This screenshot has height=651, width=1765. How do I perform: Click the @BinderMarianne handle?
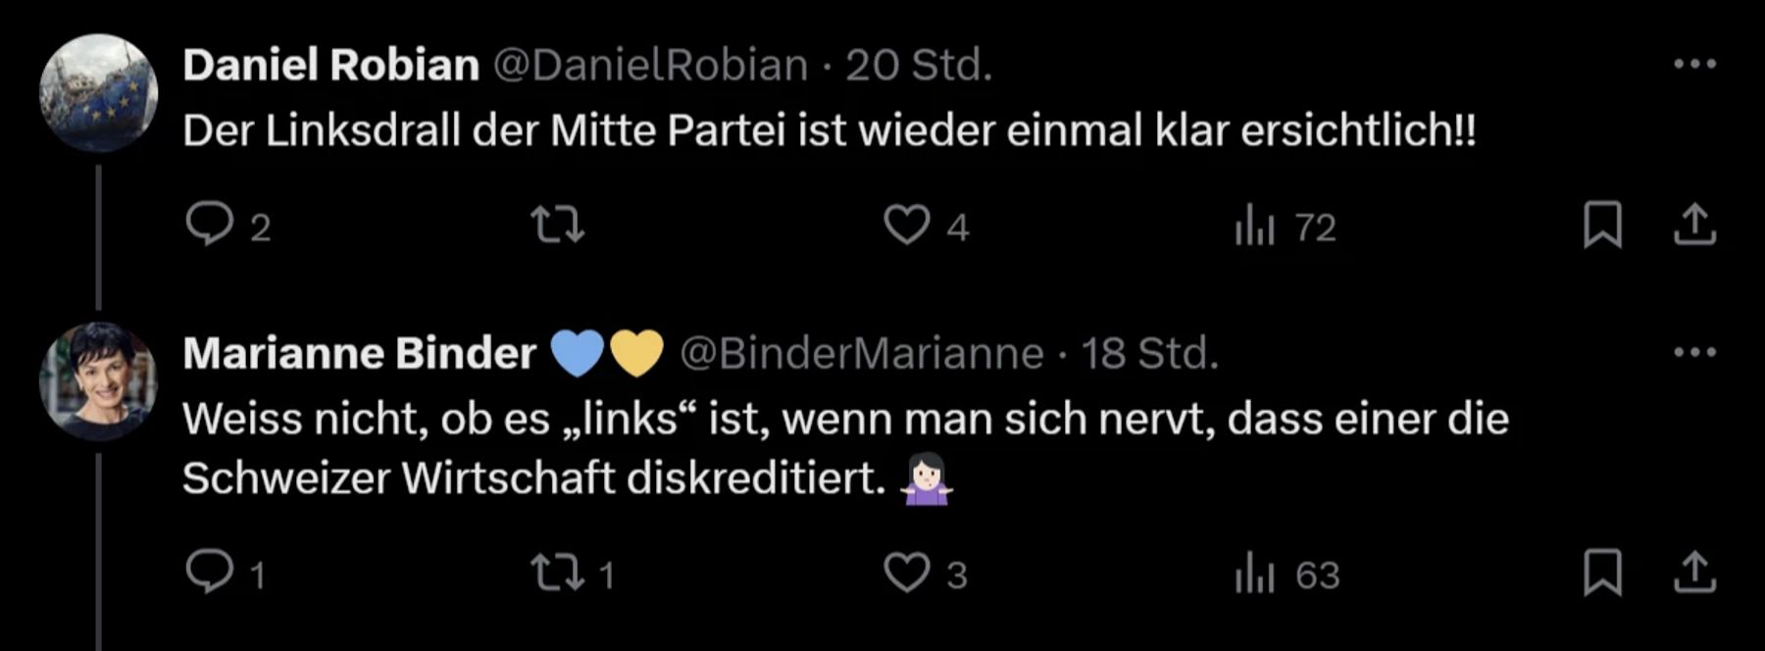pyautogui.click(x=861, y=353)
